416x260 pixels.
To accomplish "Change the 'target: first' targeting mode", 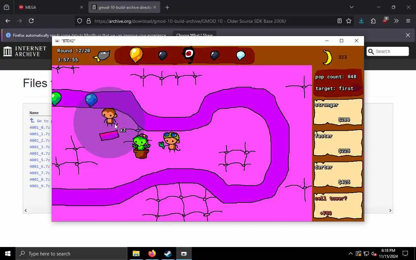I will tap(334, 88).
